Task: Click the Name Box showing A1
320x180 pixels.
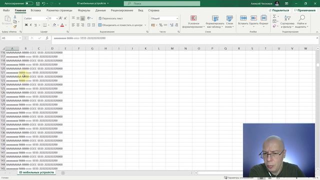Action: (x=11, y=38)
